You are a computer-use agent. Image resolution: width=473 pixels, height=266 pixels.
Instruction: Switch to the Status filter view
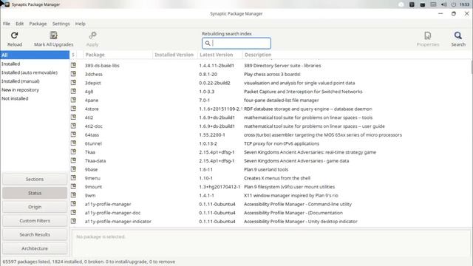[35, 193]
